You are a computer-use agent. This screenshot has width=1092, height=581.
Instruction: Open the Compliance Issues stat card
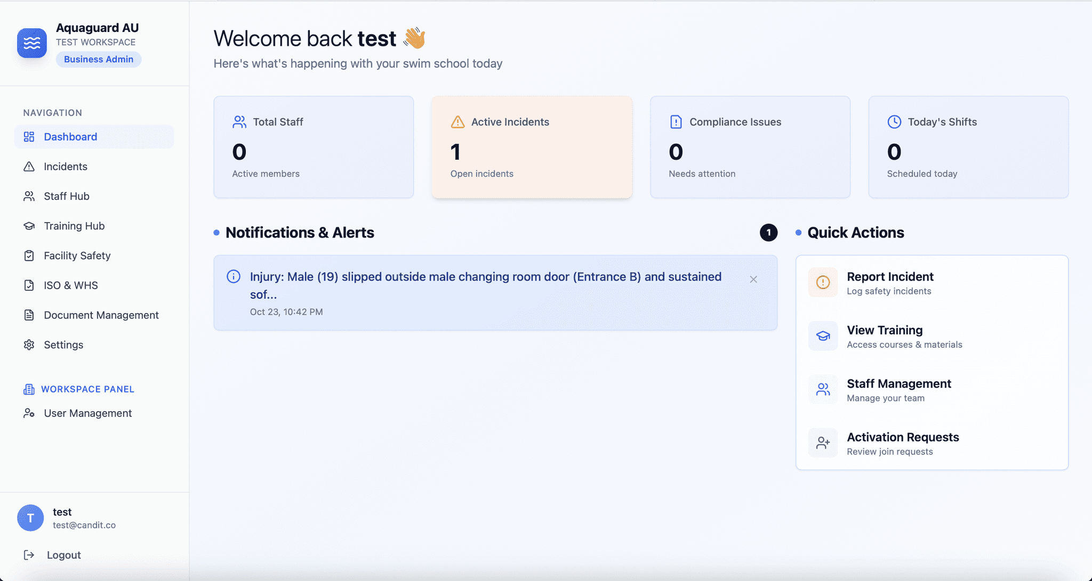750,147
